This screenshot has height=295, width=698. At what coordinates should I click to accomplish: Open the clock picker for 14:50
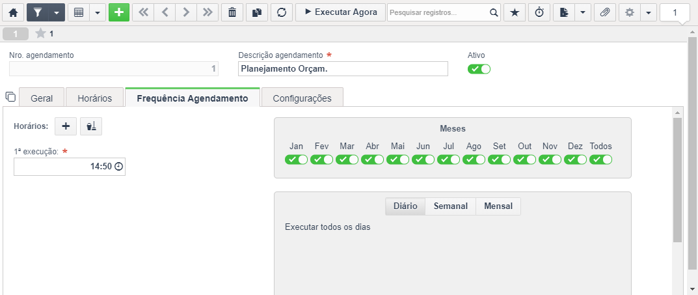pos(119,167)
